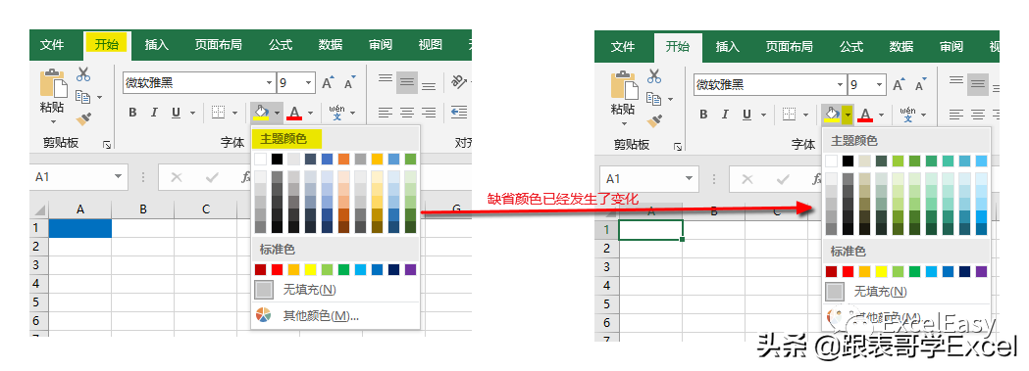The height and width of the screenshot is (371, 1029).
Task: Open font size dropdown in left Excel window
Action: point(308,83)
